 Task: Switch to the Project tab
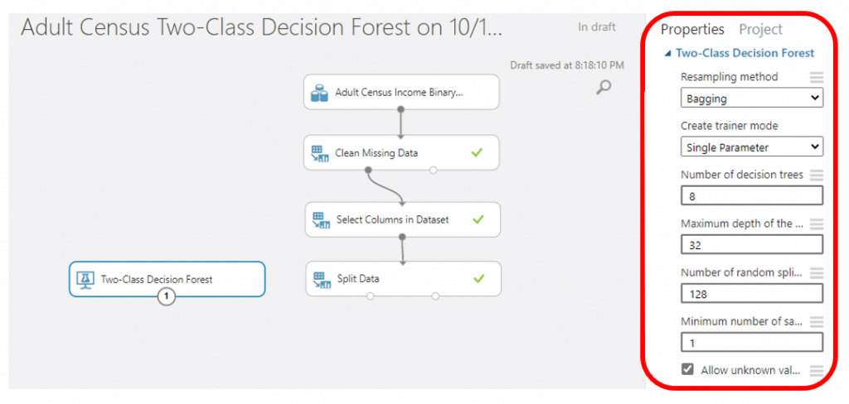[x=761, y=29]
